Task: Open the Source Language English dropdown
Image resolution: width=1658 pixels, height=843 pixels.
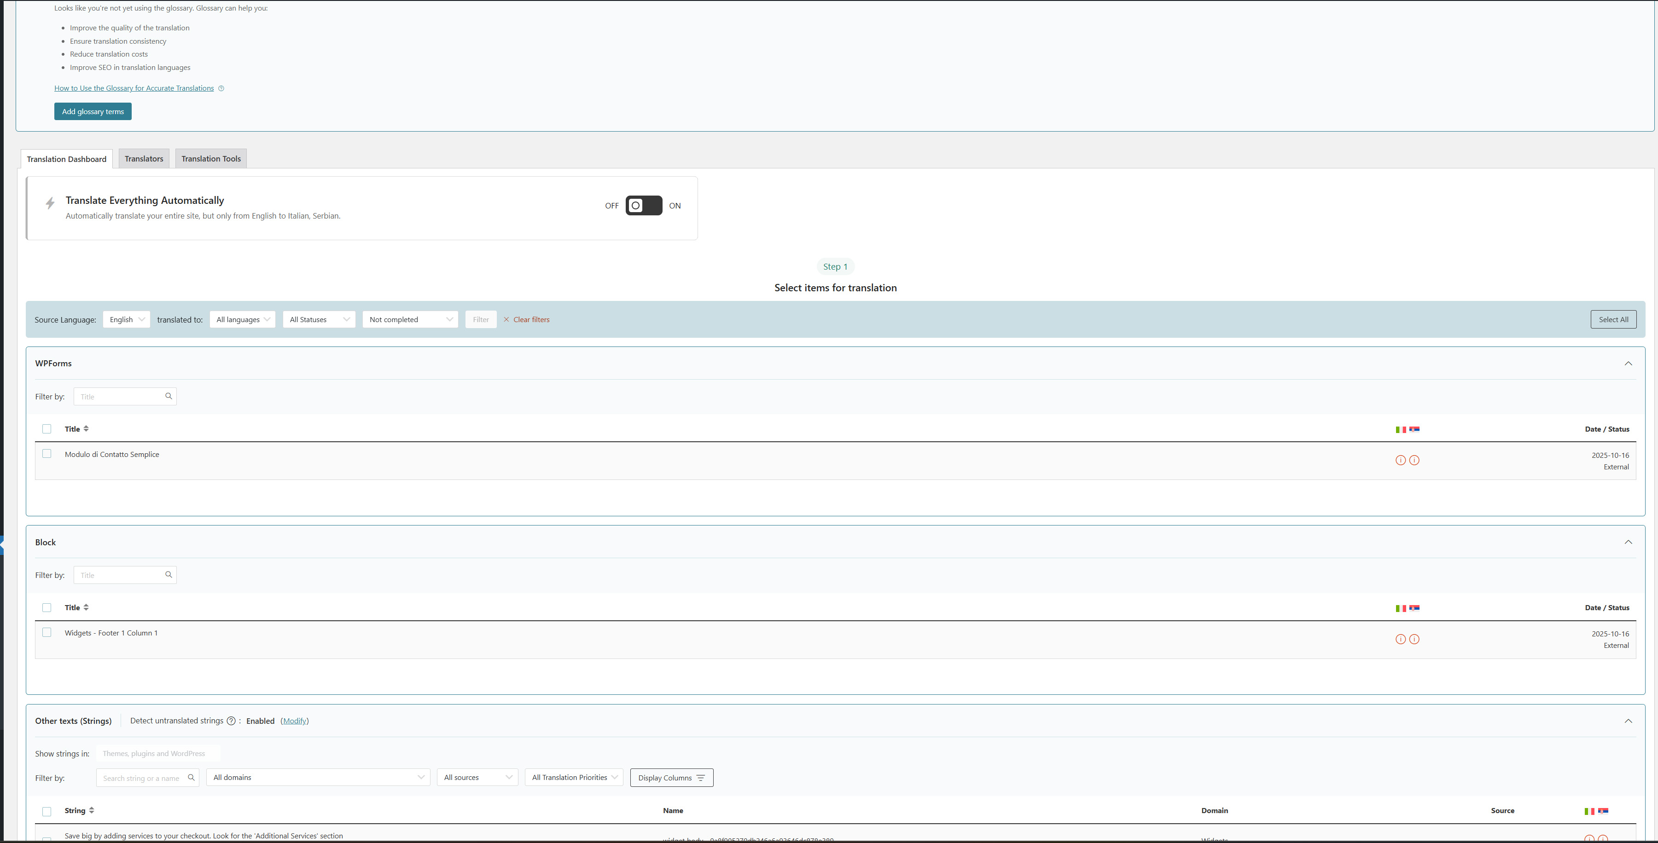Action: click(126, 320)
